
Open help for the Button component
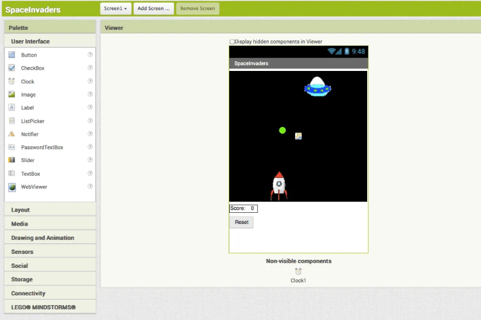click(x=90, y=54)
